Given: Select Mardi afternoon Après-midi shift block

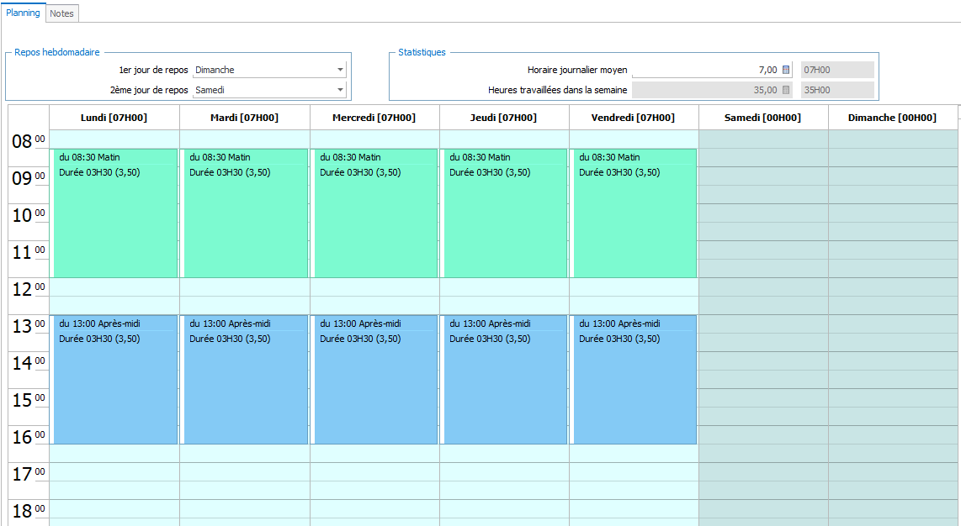Looking at the screenshot, I should (245, 379).
